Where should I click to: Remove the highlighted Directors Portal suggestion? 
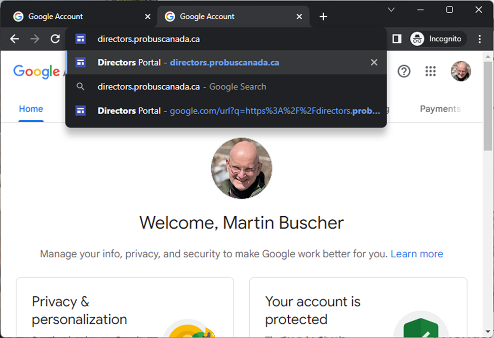pyautogui.click(x=374, y=62)
